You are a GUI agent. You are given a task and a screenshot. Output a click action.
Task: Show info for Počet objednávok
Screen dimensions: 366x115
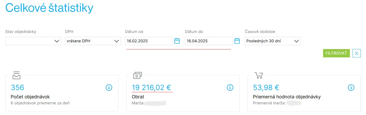[x=109, y=87]
